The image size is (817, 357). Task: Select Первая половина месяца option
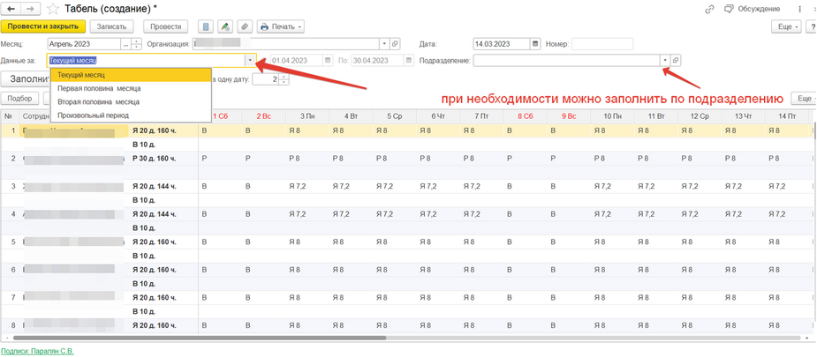[x=99, y=88]
